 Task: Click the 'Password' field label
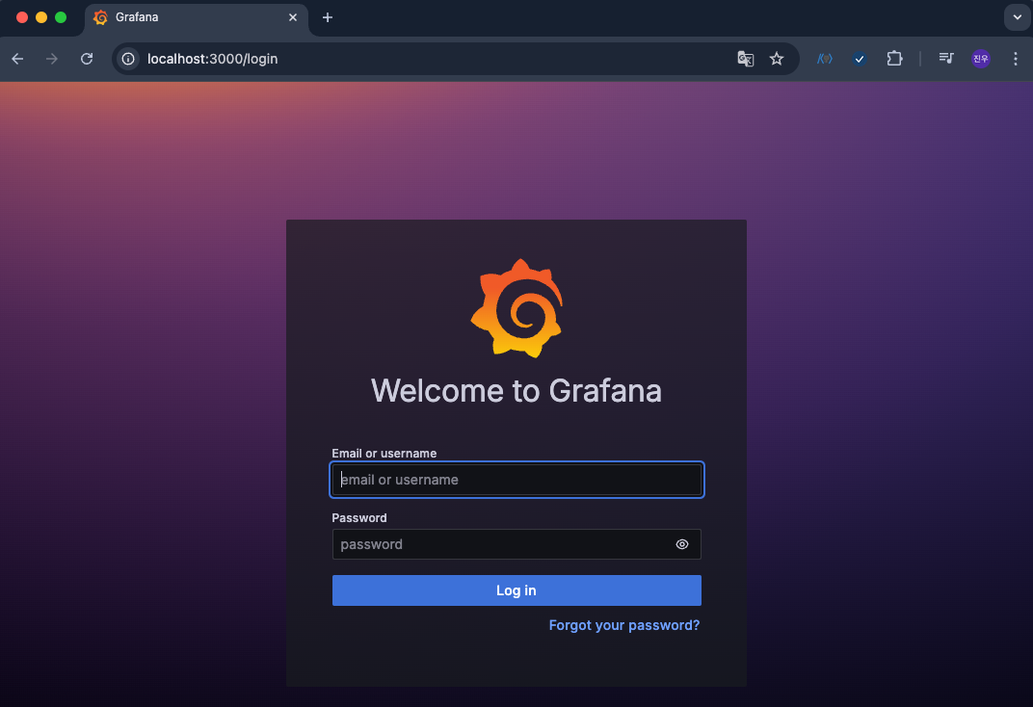coord(359,518)
